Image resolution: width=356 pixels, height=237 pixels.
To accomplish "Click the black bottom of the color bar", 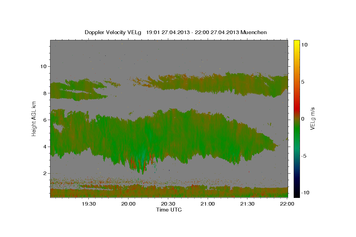I will pyautogui.click(x=296, y=194).
